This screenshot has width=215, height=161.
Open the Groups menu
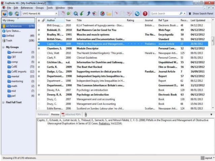pos(40,8)
